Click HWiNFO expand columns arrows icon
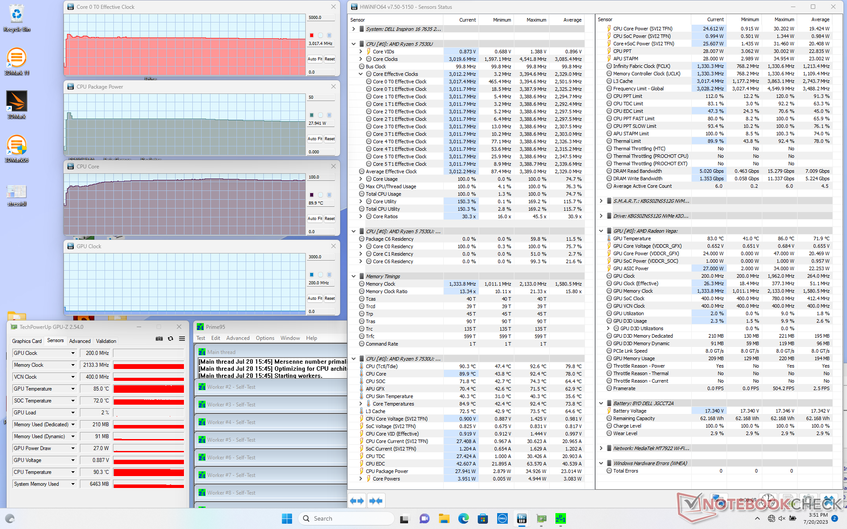 356,501
